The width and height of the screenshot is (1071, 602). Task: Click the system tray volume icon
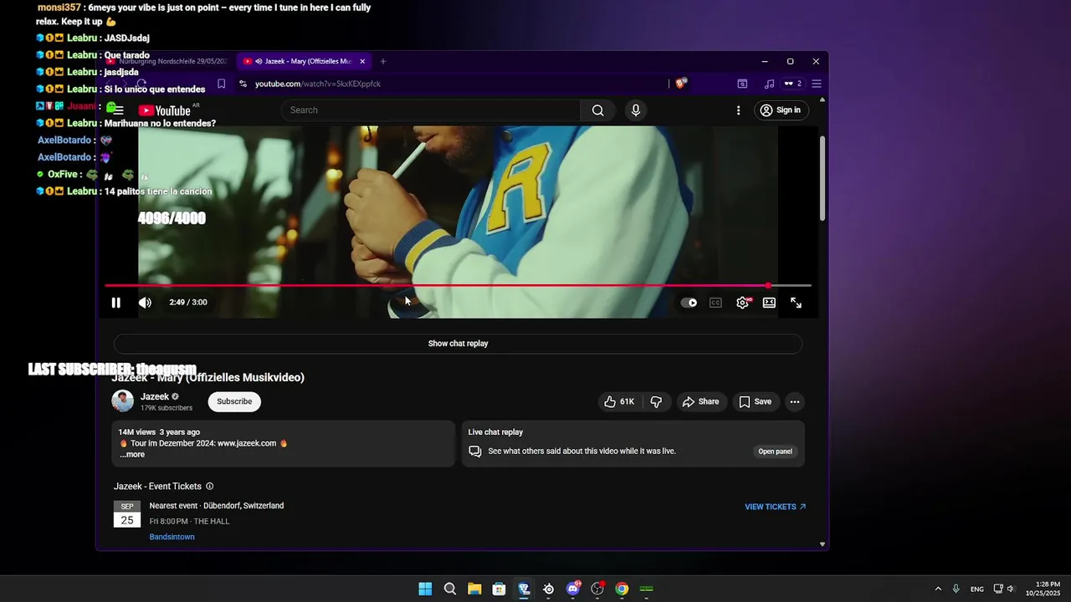click(x=1011, y=589)
